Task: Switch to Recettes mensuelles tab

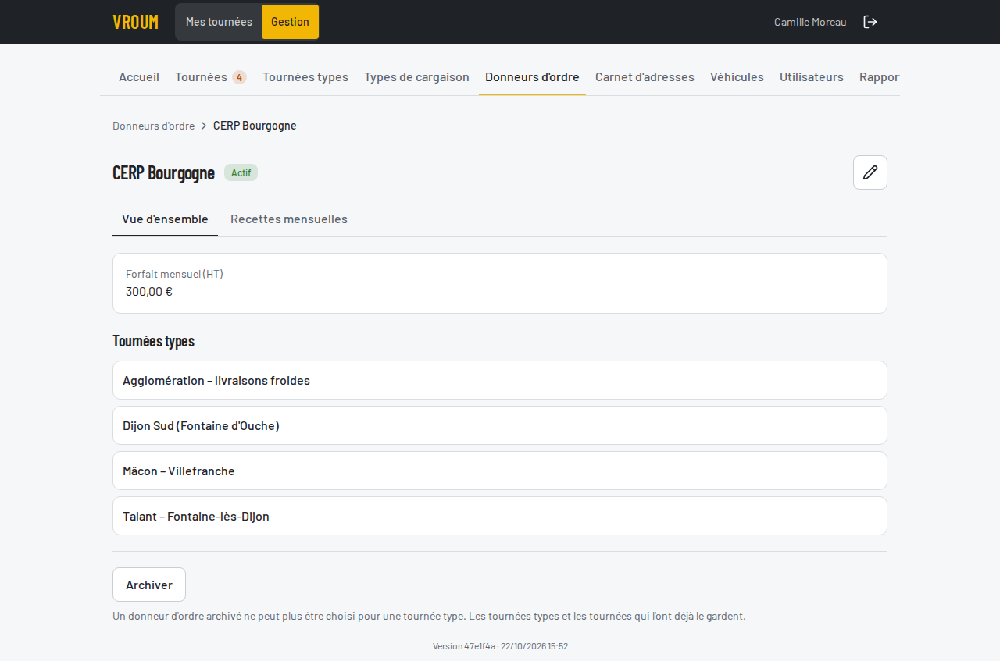Action: pyautogui.click(x=289, y=219)
